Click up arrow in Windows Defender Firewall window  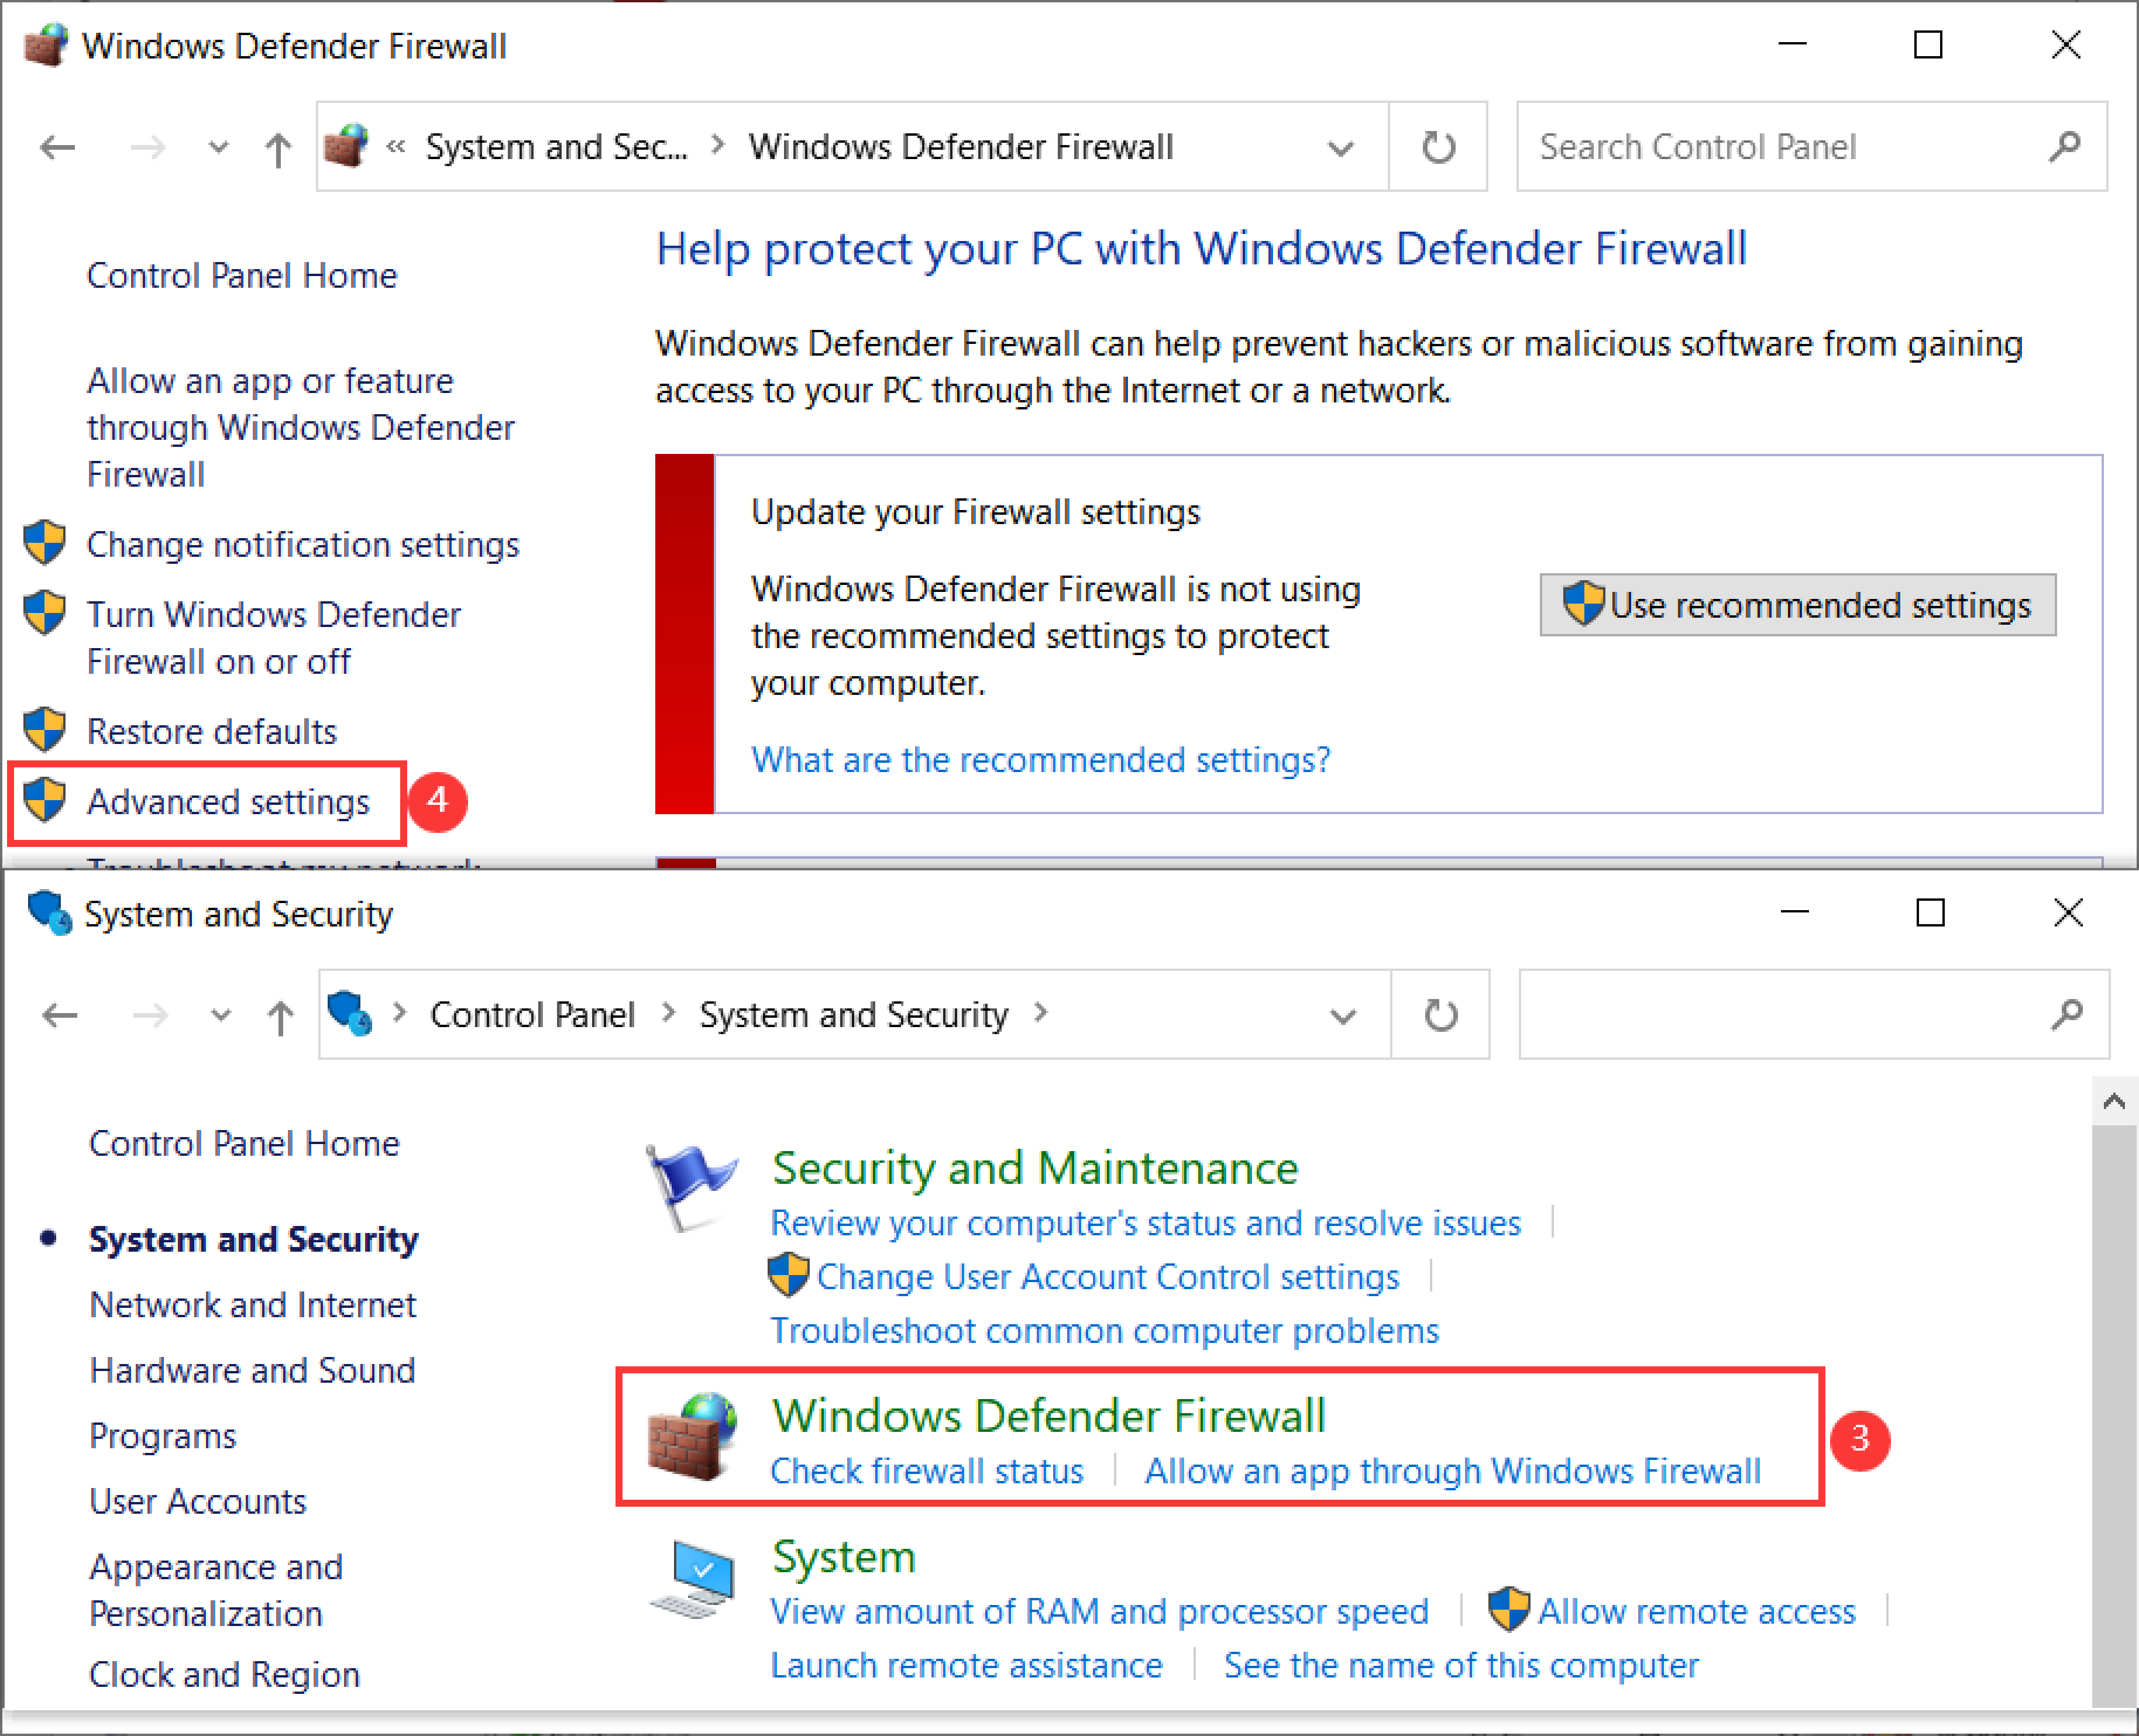point(278,150)
